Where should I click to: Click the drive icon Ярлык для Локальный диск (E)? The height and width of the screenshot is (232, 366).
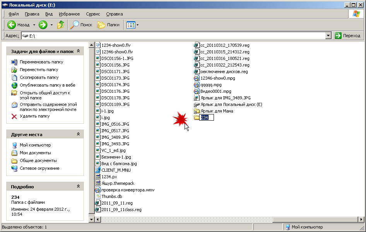197,104
